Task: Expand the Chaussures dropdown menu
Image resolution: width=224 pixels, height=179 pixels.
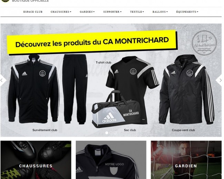Action: [x=61, y=12]
